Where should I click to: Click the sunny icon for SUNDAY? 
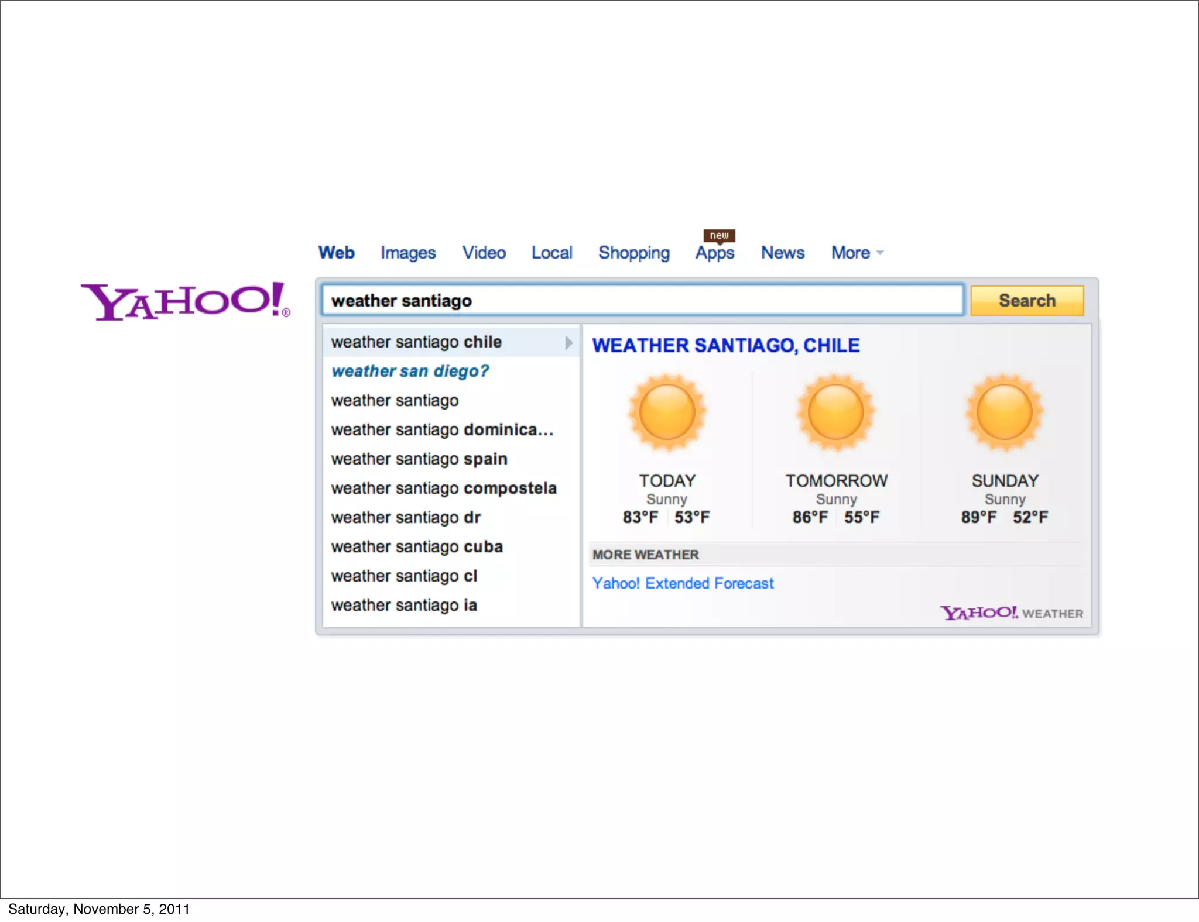pyautogui.click(x=1005, y=413)
